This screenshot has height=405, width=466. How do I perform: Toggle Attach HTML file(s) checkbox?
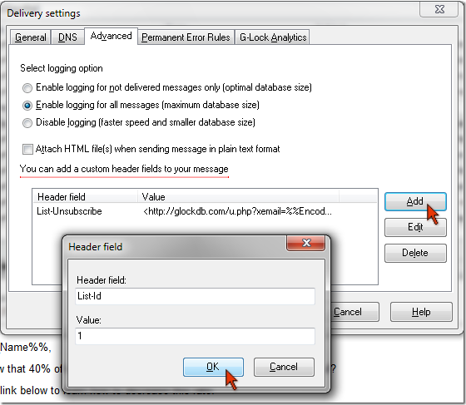[x=27, y=149]
